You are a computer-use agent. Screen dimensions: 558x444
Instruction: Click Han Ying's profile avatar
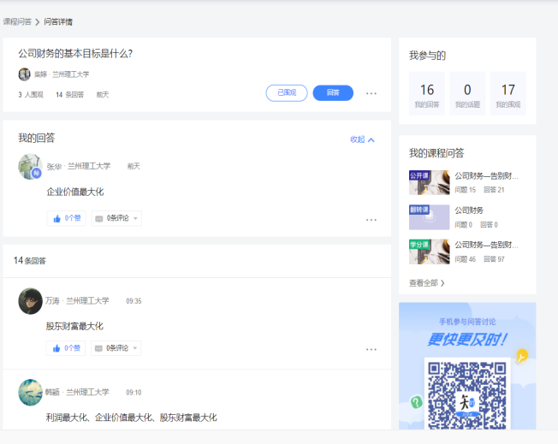[30, 392]
